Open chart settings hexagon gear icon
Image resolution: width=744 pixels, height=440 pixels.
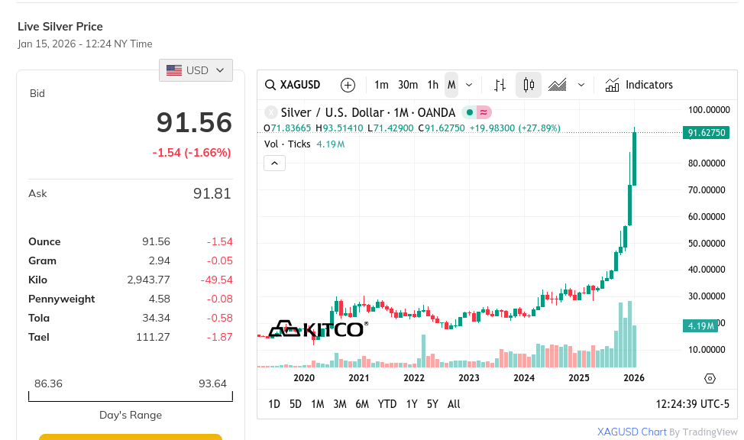710,378
